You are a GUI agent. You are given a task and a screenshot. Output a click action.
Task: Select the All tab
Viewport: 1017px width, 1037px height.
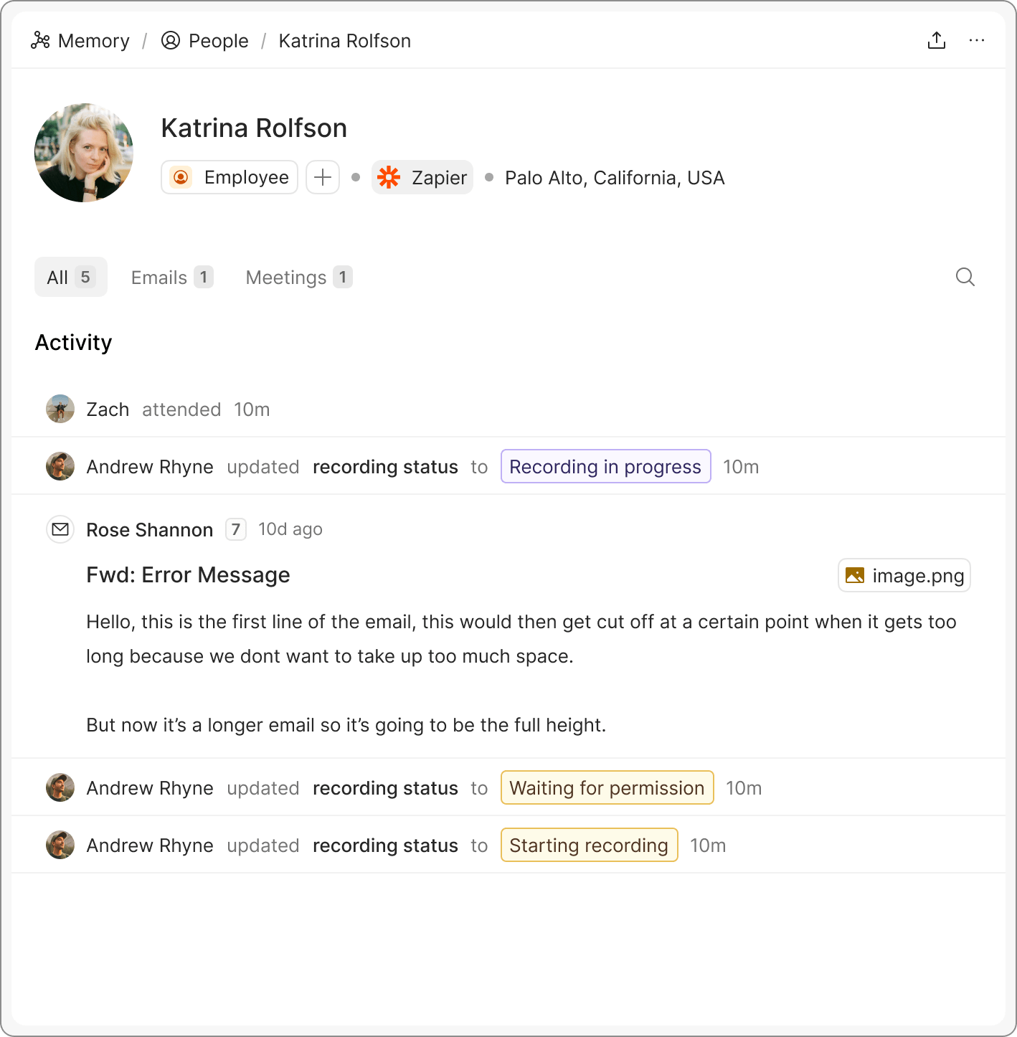pos(70,277)
